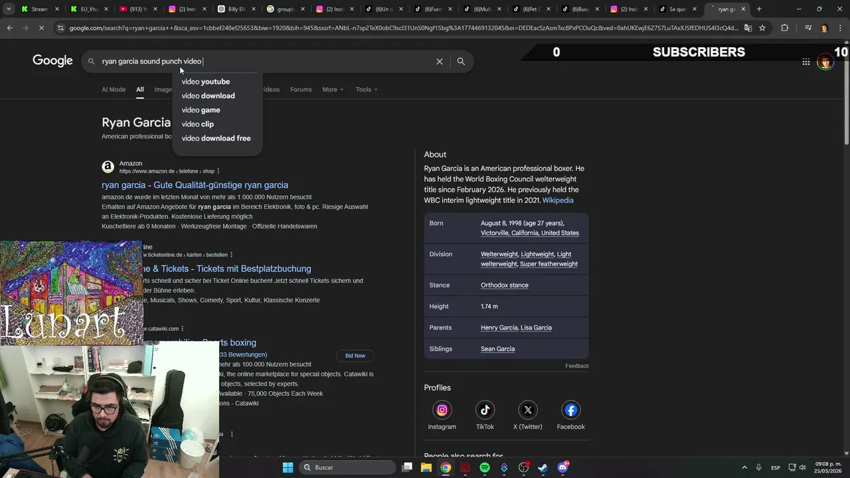Open the Henry Garcia link
This screenshot has height=478, width=850.
click(499, 328)
